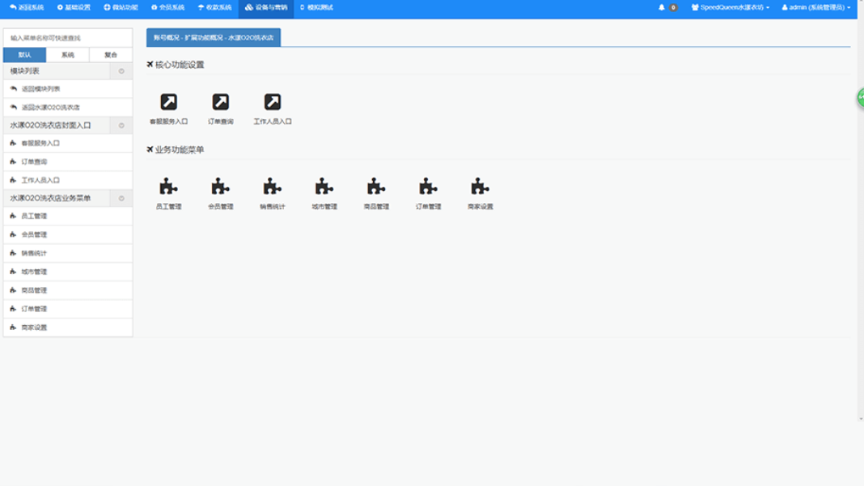Viewport: 864px width, 486px height.
Task: Switch to the 复合 sidebar tab
Action: 111,55
